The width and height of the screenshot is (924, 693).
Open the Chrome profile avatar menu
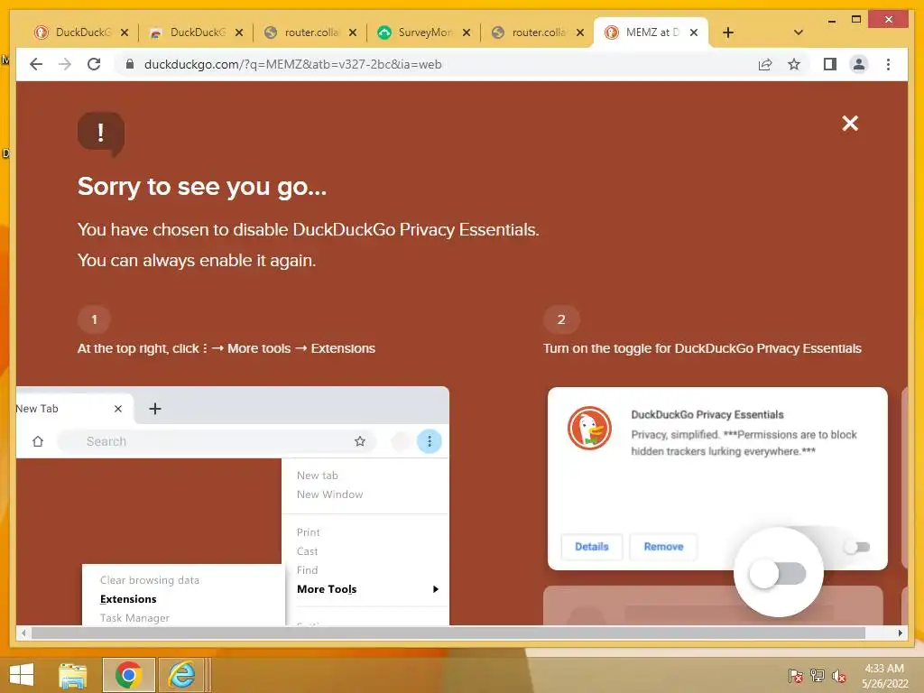tap(859, 64)
